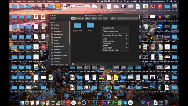Open Download in Finder sidebar

point(57,37)
